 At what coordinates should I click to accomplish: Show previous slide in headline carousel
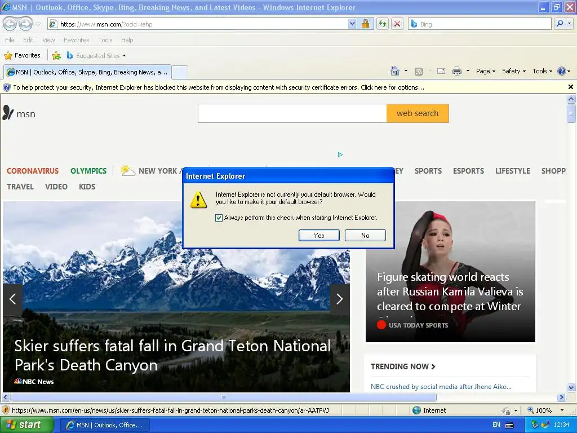[x=12, y=299]
